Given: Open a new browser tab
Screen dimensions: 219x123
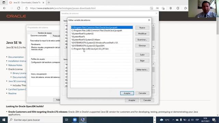Looking at the screenshot, I should pos(49,2).
